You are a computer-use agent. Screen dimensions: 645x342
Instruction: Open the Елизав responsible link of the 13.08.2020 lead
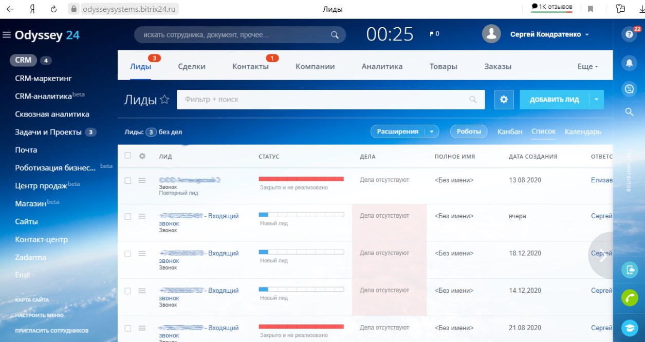(602, 180)
